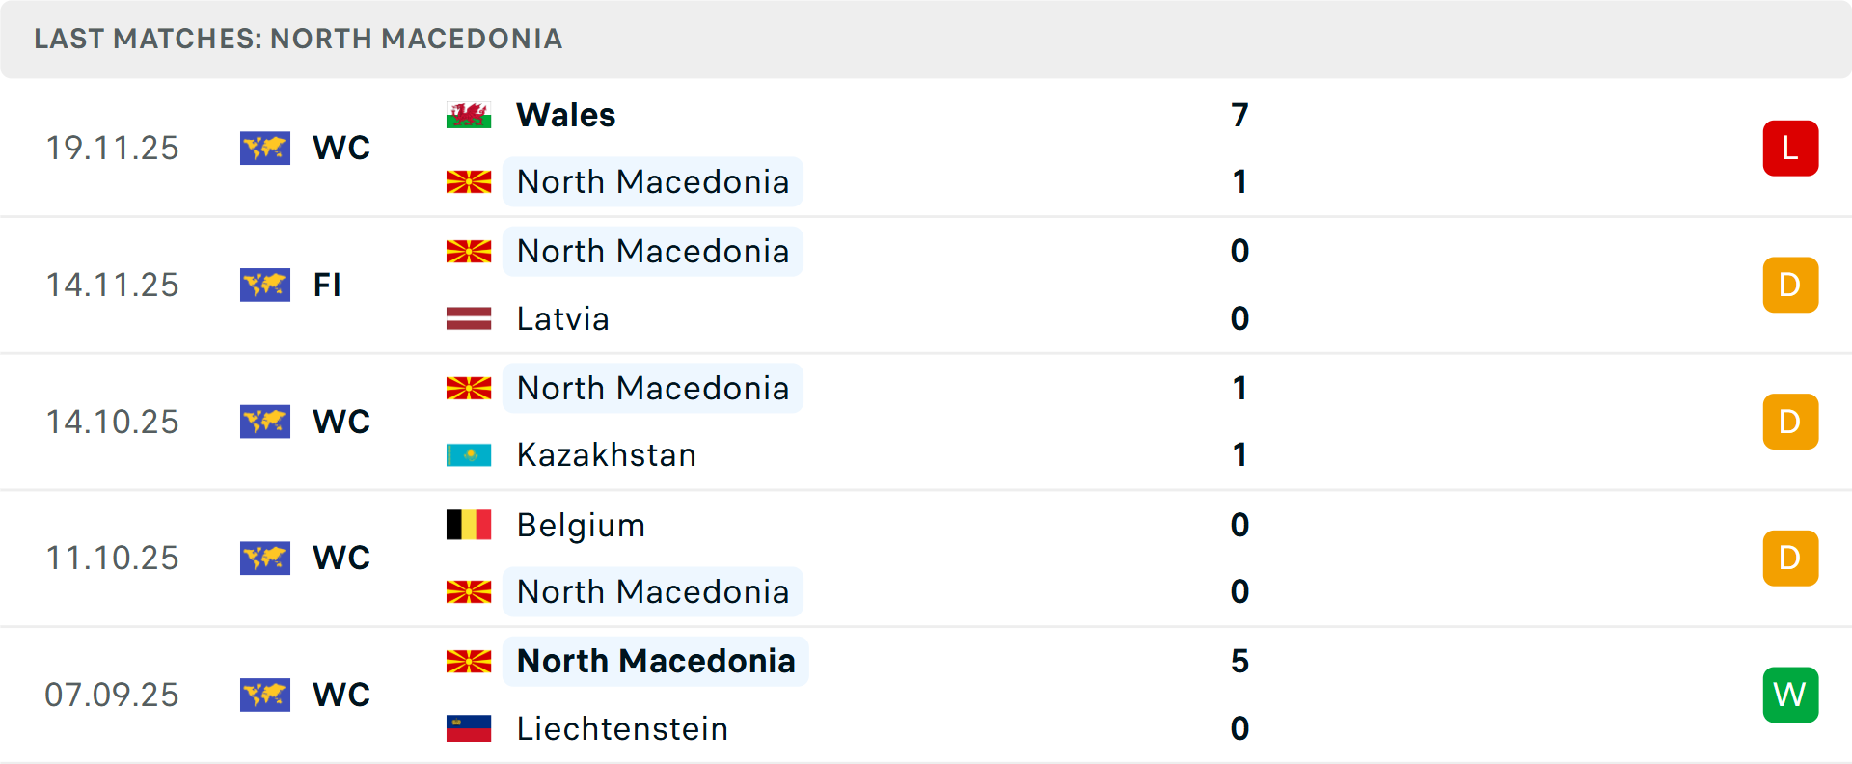This screenshot has width=1852, height=764.
Task: Click the world map icon next to WC on 19.11.25
Action: pyautogui.click(x=265, y=148)
